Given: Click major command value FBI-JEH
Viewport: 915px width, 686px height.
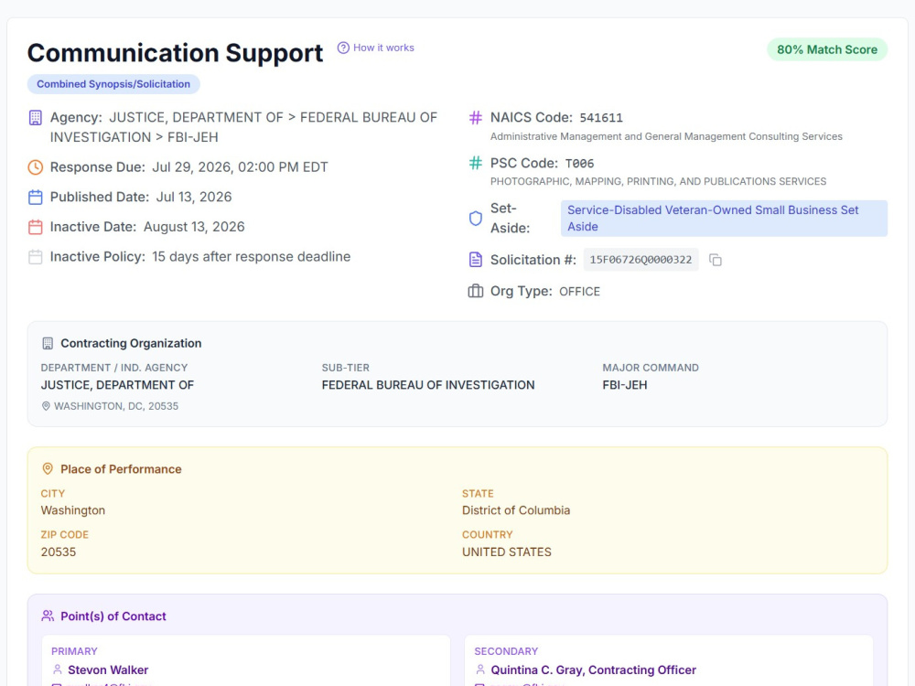Looking at the screenshot, I should point(624,385).
